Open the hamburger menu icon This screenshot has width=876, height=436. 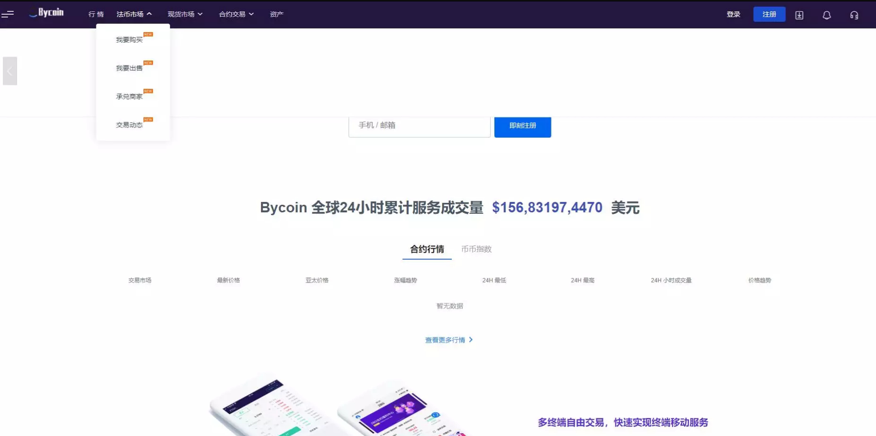click(x=8, y=14)
